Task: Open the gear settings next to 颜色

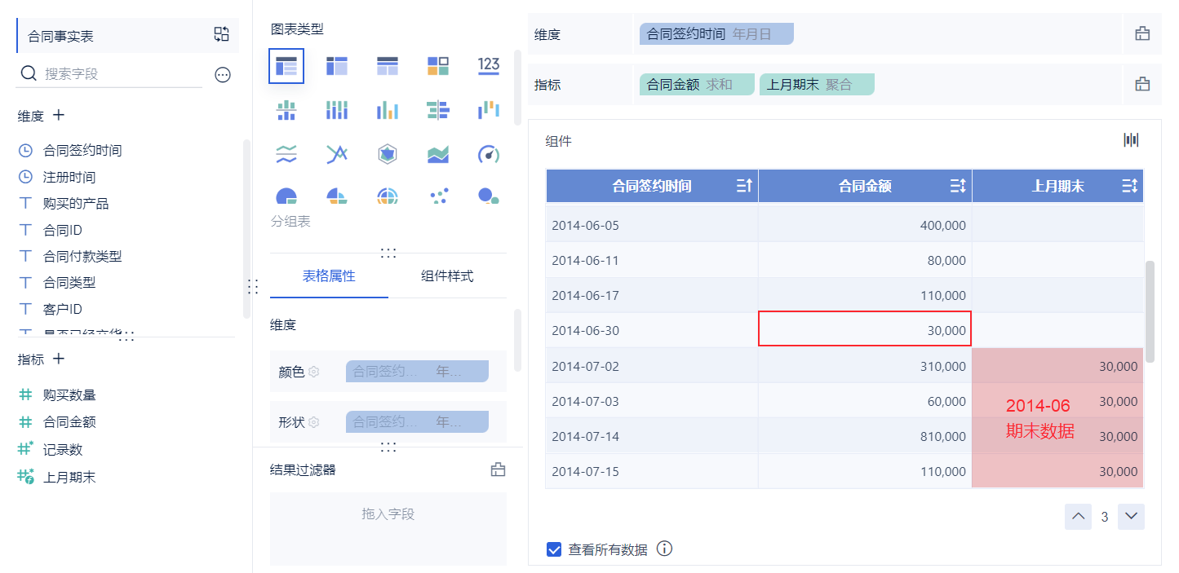Action: click(313, 372)
